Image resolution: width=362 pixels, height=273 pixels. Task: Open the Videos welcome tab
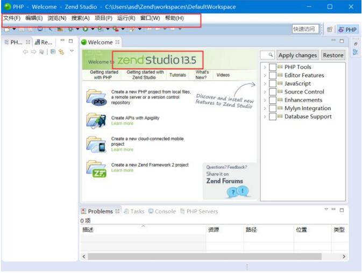click(223, 75)
